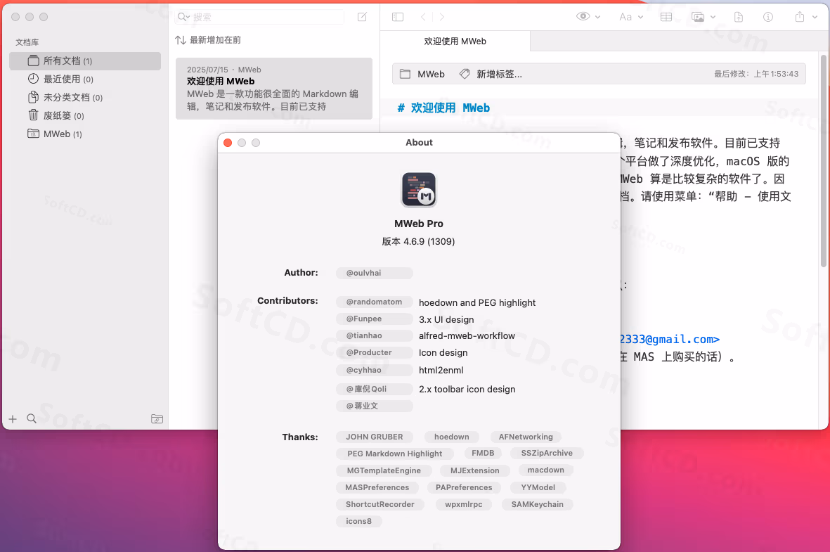Open 未分类文档 in the sidebar
Viewport: 830px width, 552px height.
[85, 98]
